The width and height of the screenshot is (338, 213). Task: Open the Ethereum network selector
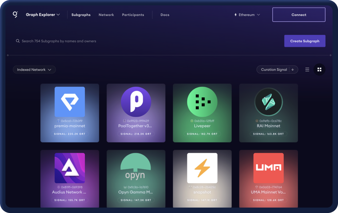[247, 15]
